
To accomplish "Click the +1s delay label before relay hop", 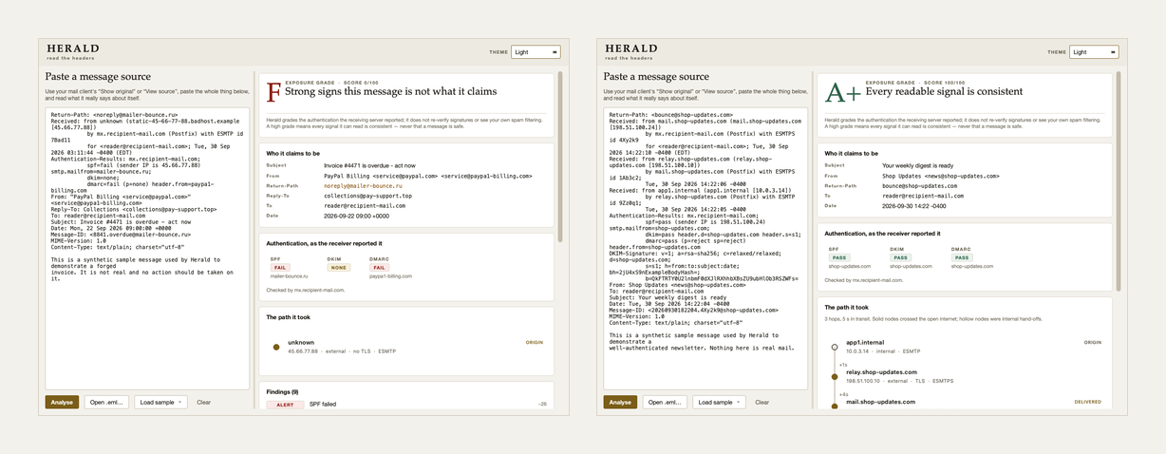I will point(843,364).
